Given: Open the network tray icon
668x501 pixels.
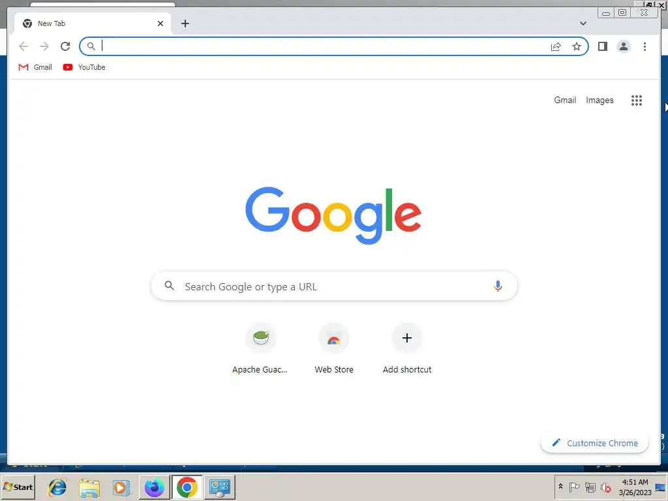Looking at the screenshot, I should [x=590, y=487].
